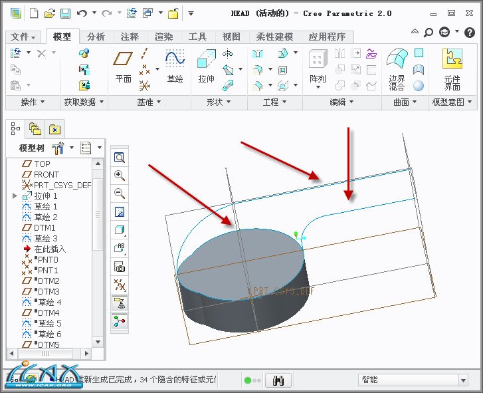483x393 pixels.
Task: Expand the 拉伸 1 tree node
Action: tap(15, 196)
